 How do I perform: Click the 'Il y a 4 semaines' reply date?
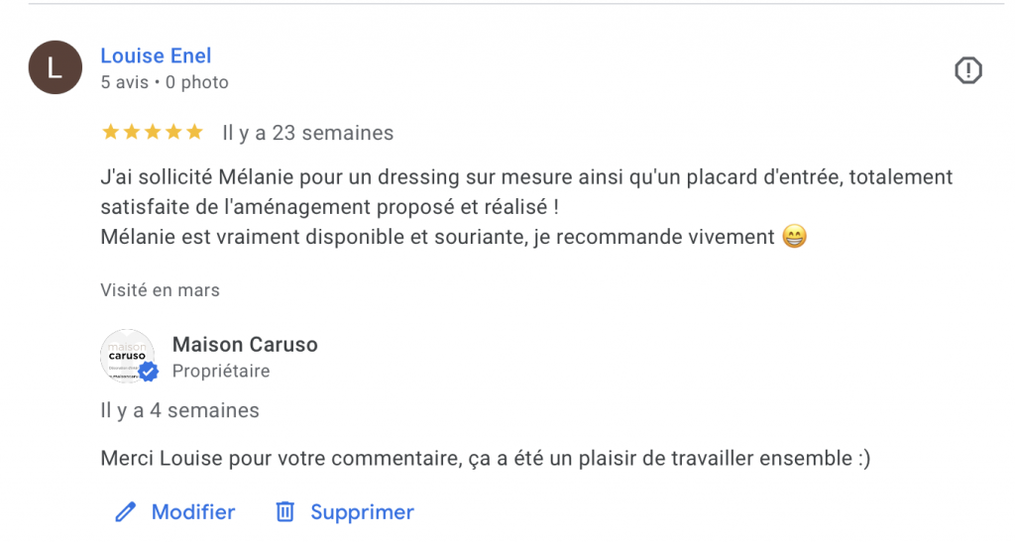pos(179,410)
